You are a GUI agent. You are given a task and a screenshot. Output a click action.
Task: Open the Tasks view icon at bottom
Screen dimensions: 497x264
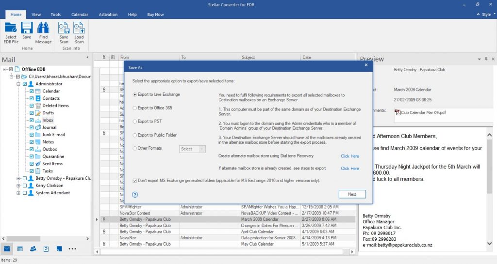46,249
